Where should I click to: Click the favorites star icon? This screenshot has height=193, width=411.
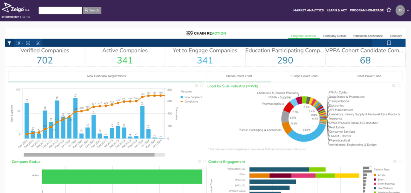point(389,10)
